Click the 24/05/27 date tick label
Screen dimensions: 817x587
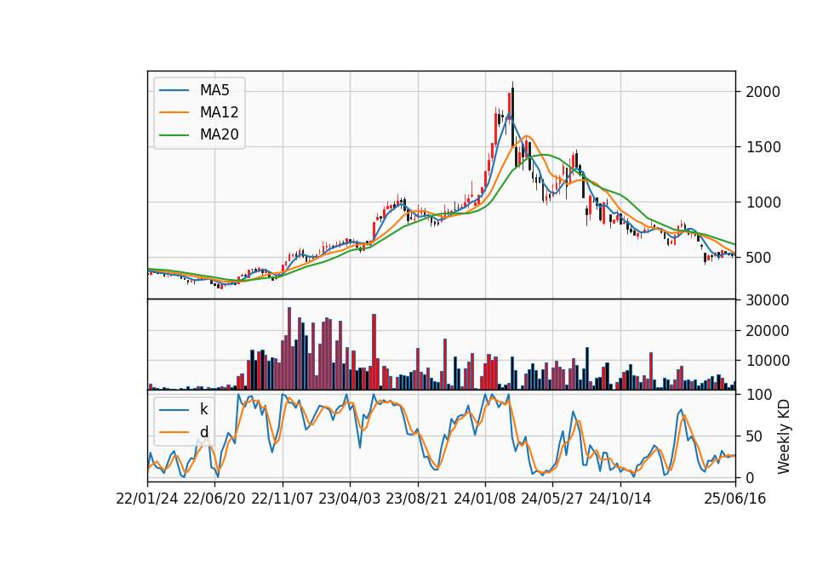pos(552,499)
